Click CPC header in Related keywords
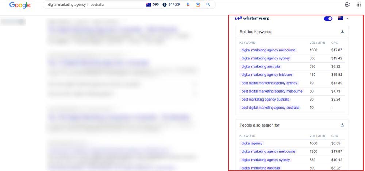365x171 pixels. 334,43
